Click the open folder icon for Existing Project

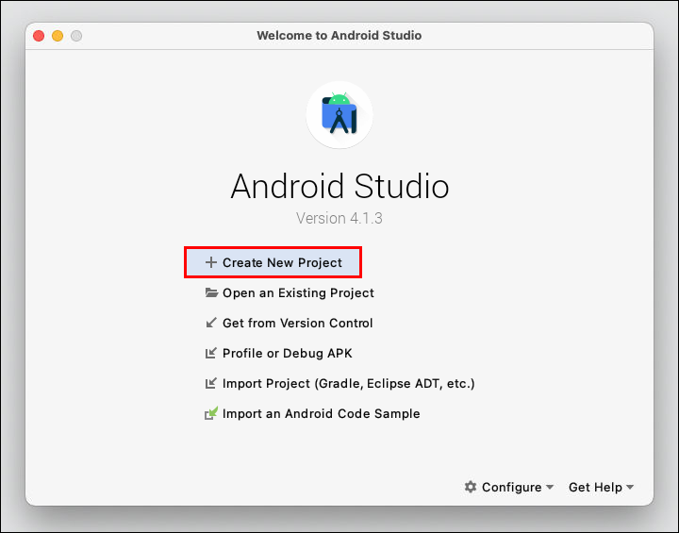(x=211, y=292)
